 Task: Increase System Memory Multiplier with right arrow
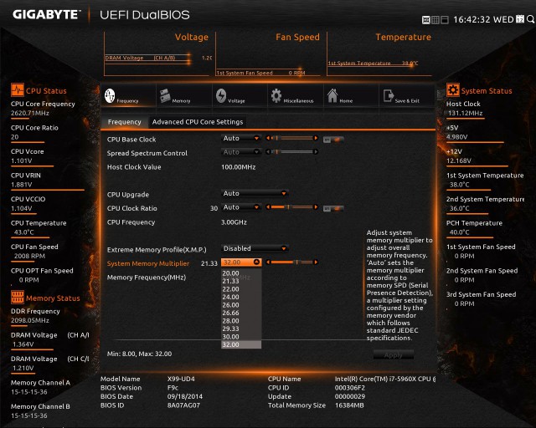click(316, 262)
